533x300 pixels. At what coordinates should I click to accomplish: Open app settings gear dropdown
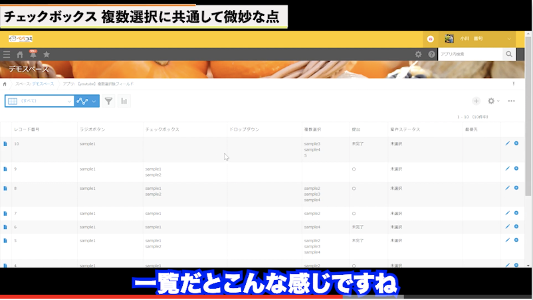493,101
